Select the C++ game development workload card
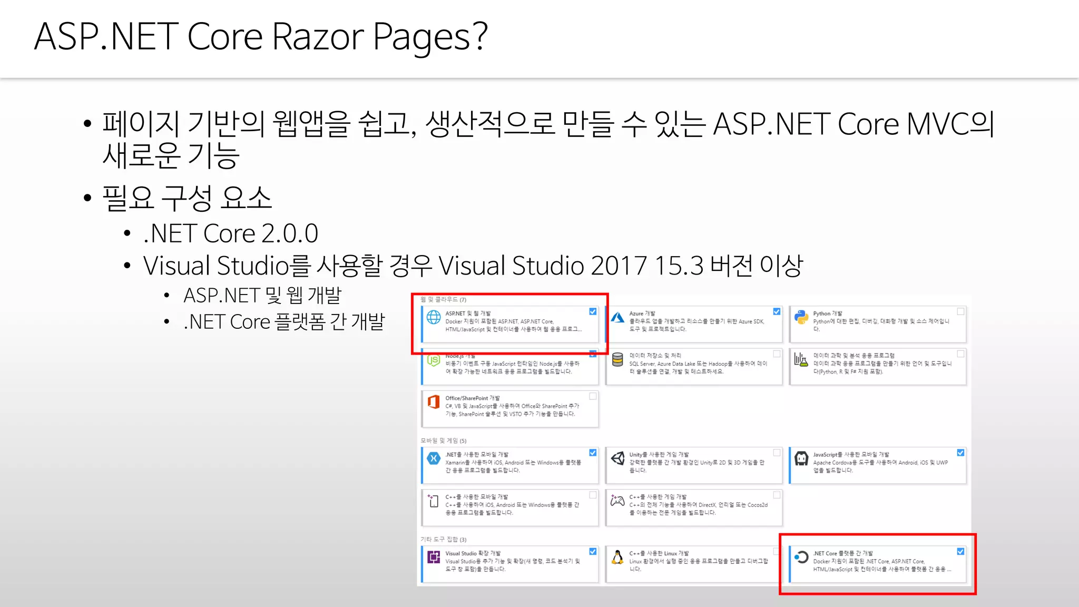The width and height of the screenshot is (1079, 607). click(x=693, y=507)
